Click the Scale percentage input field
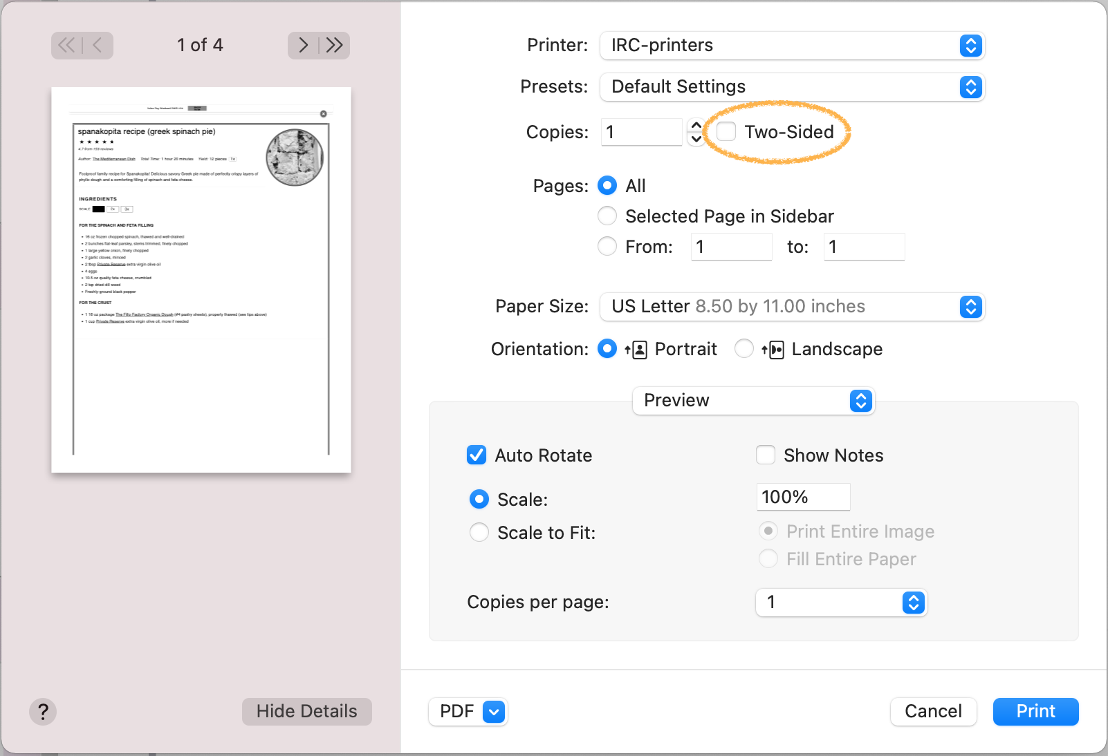This screenshot has height=756, width=1108. click(x=803, y=497)
